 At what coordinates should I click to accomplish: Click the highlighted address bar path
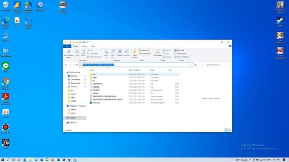click(x=98, y=65)
